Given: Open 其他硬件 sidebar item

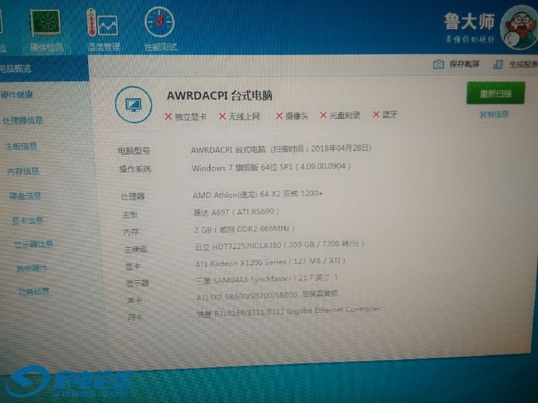Looking at the screenshot, I should (32, 268).
